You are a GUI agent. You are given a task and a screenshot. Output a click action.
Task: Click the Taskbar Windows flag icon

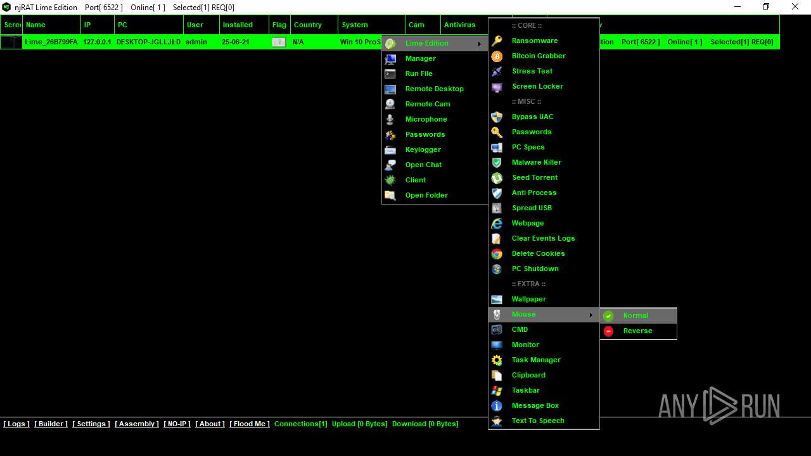497,390
